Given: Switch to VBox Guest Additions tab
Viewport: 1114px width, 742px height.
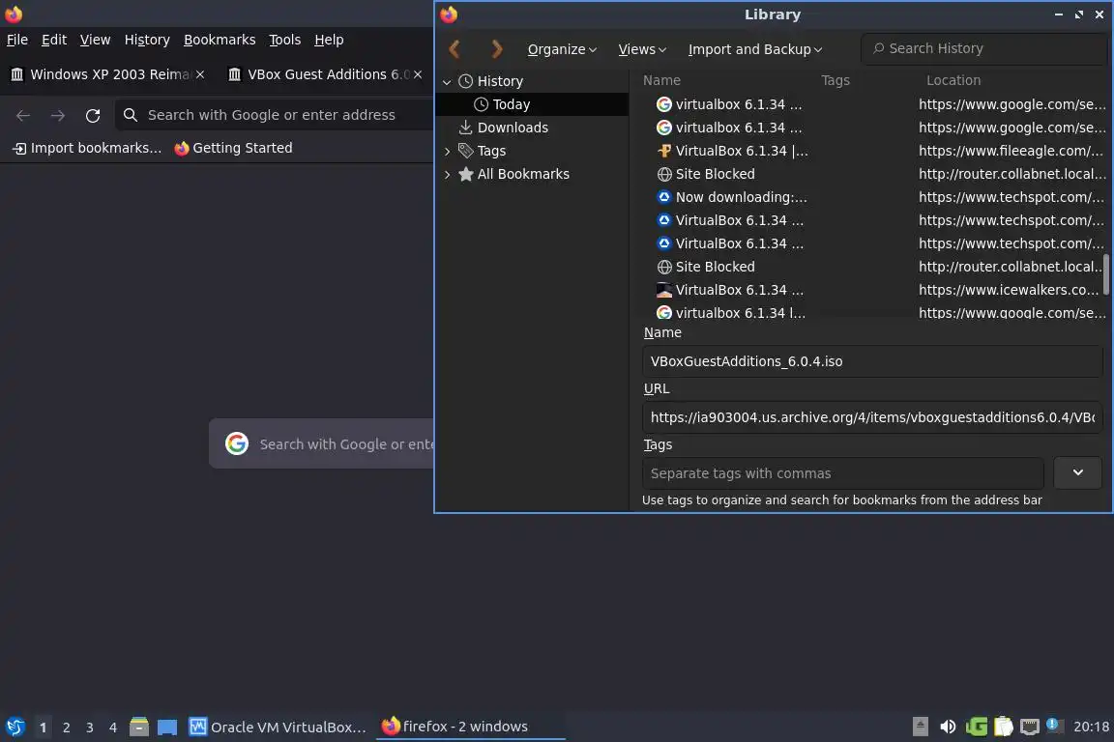Looking at the screenshot, I should pyautogui.click(x=325, y=74).
